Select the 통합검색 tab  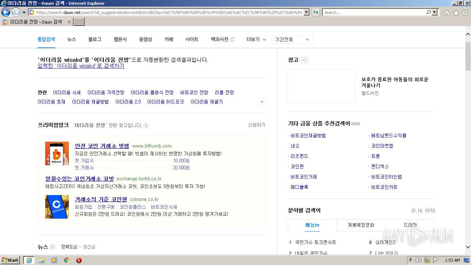[x=46, y=39]
